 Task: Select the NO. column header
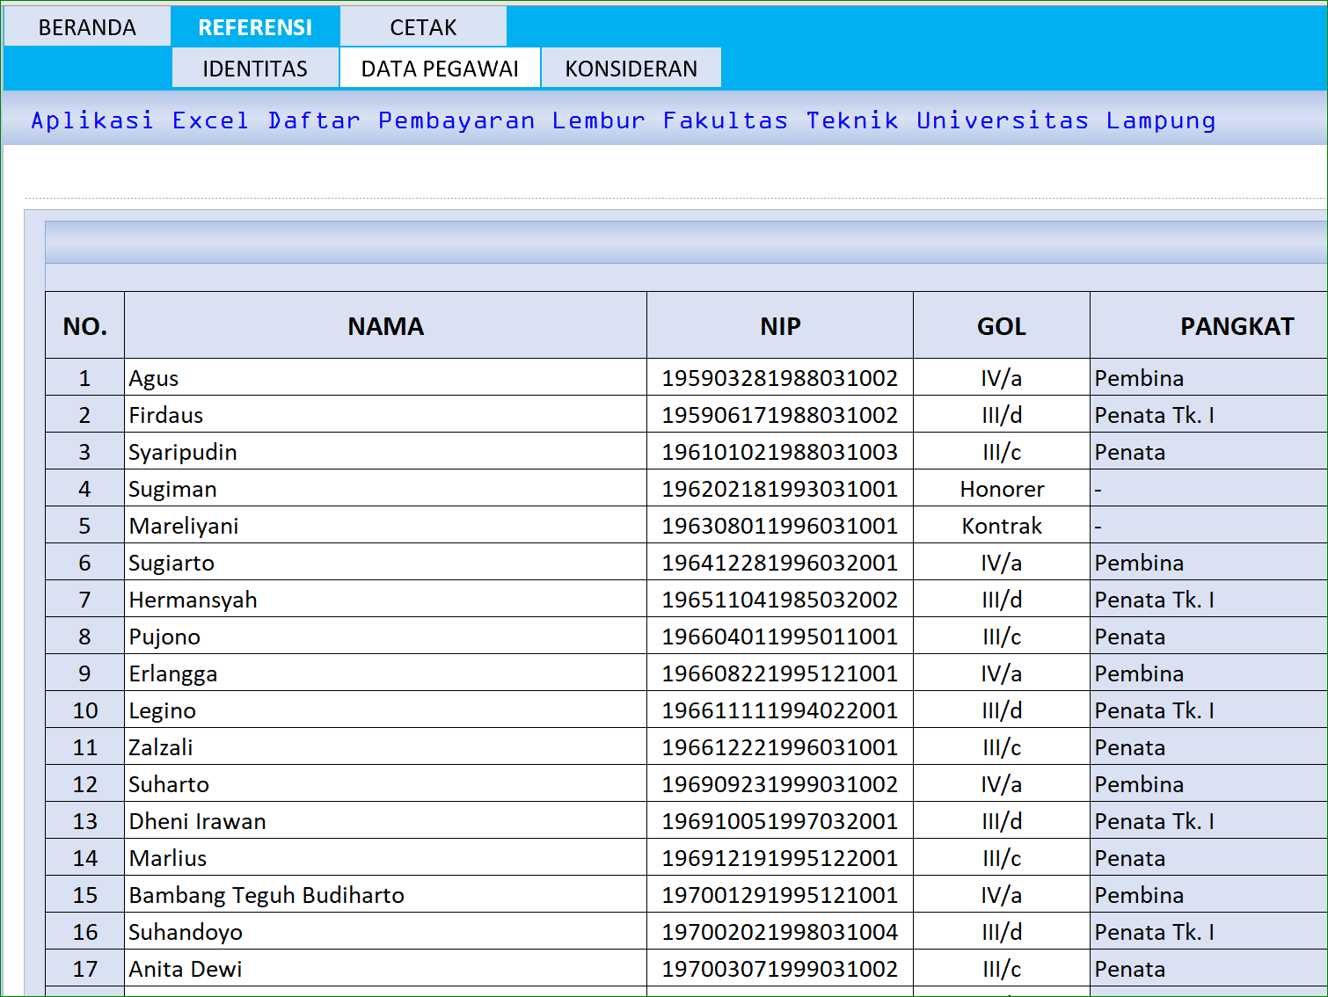click(x=84, y=325)
